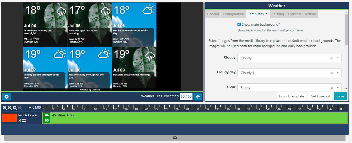This screenshot has height=143, width=352.
Task: Click the orange region swatch in timeline
Action: click(9, 118)
